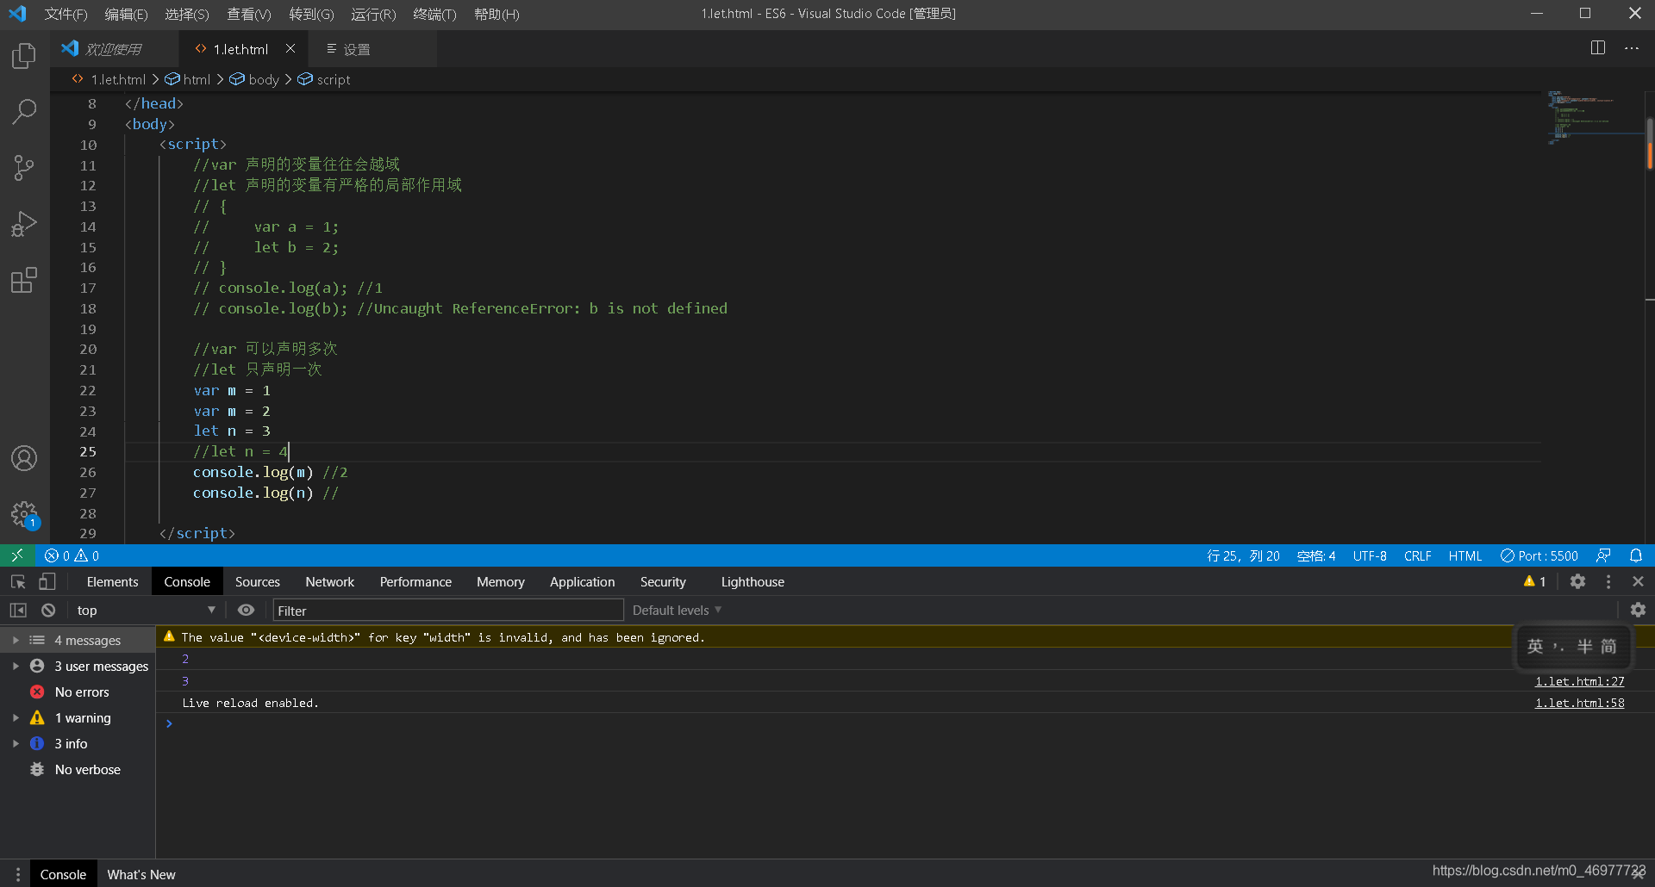
Task: Switch to the Sources tab
Action: [257, 582]
